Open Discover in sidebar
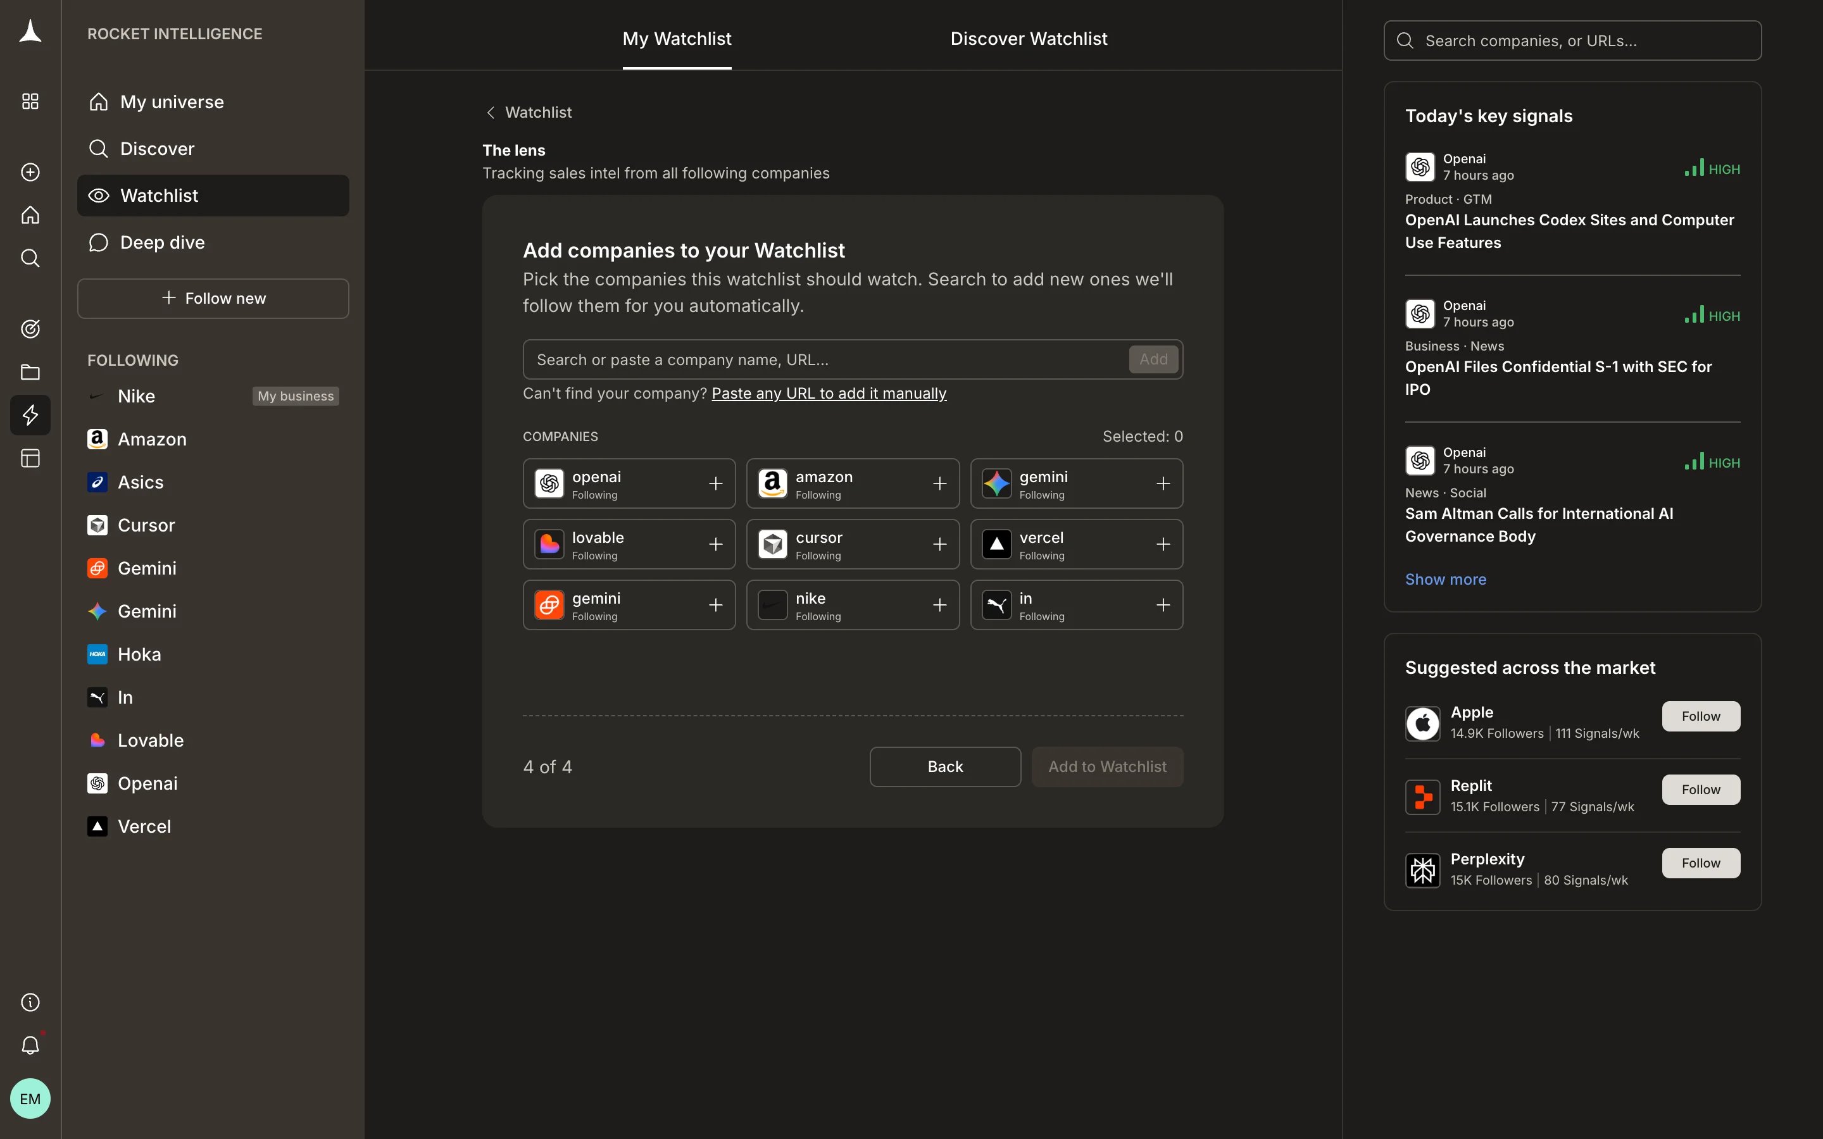 [213, 149]
